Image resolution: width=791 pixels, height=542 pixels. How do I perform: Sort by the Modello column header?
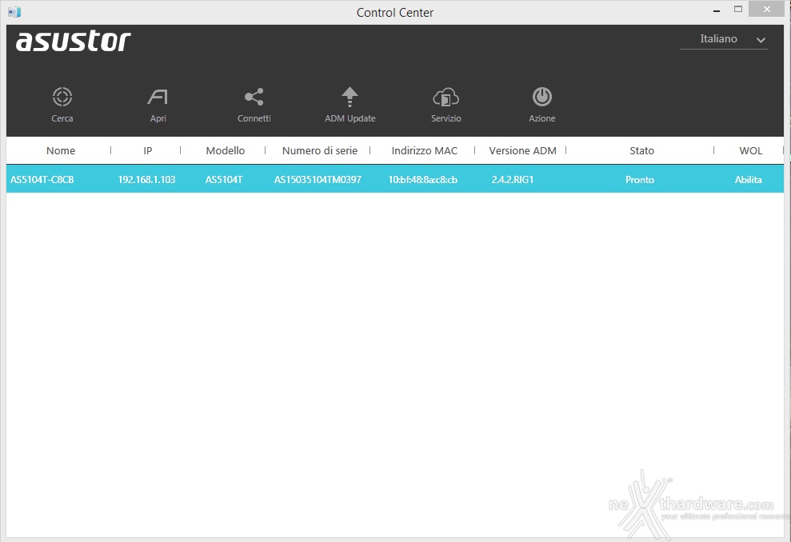225,151
